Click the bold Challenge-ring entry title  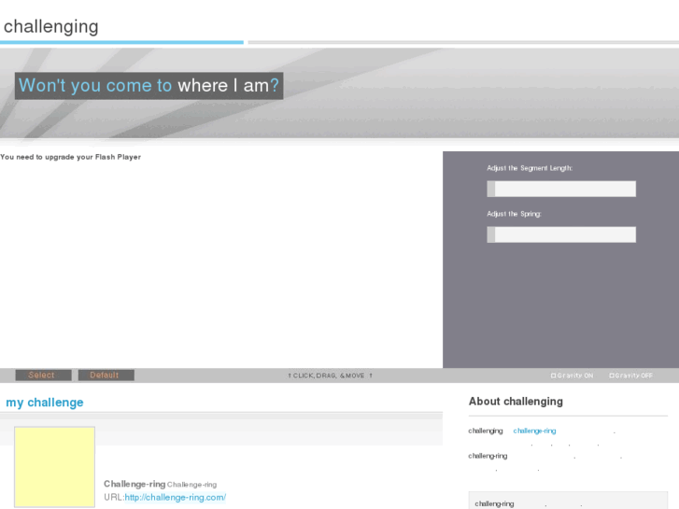pyautogui.click(x=134, y=484)
